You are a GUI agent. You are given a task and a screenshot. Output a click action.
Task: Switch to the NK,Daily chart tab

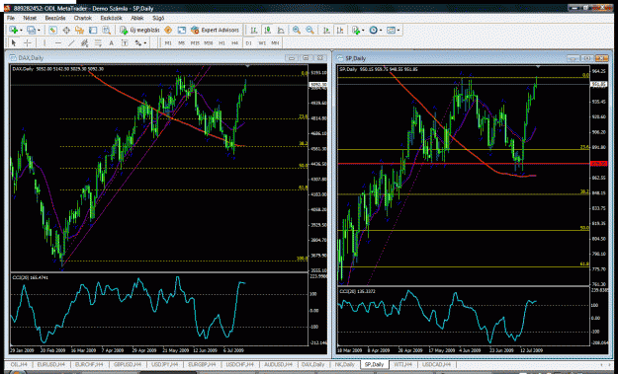coord(345,364)
